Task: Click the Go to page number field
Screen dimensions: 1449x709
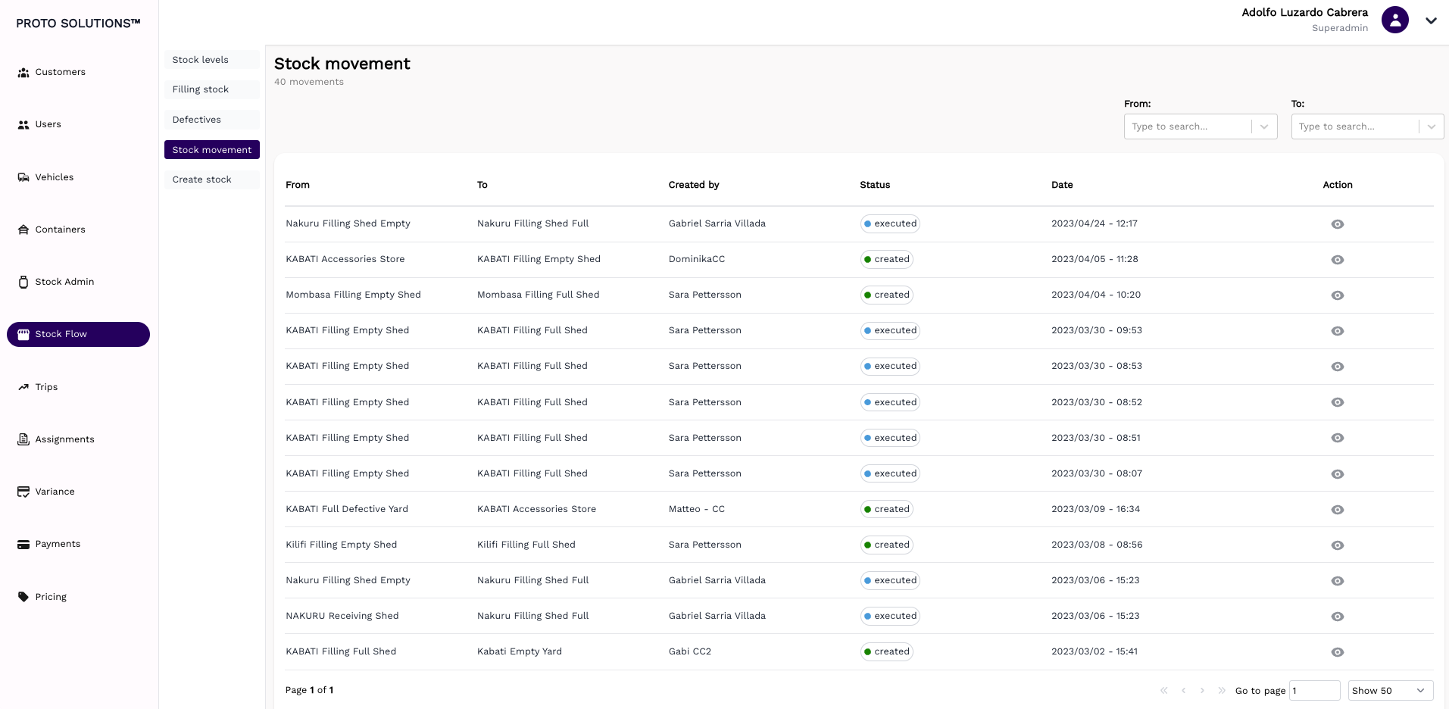Action: (x=1315, y=690)
